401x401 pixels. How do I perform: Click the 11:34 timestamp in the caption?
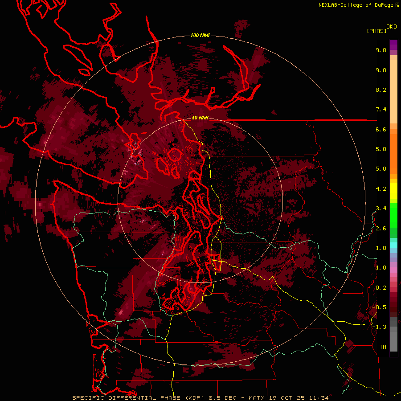[x=319, y=398]
